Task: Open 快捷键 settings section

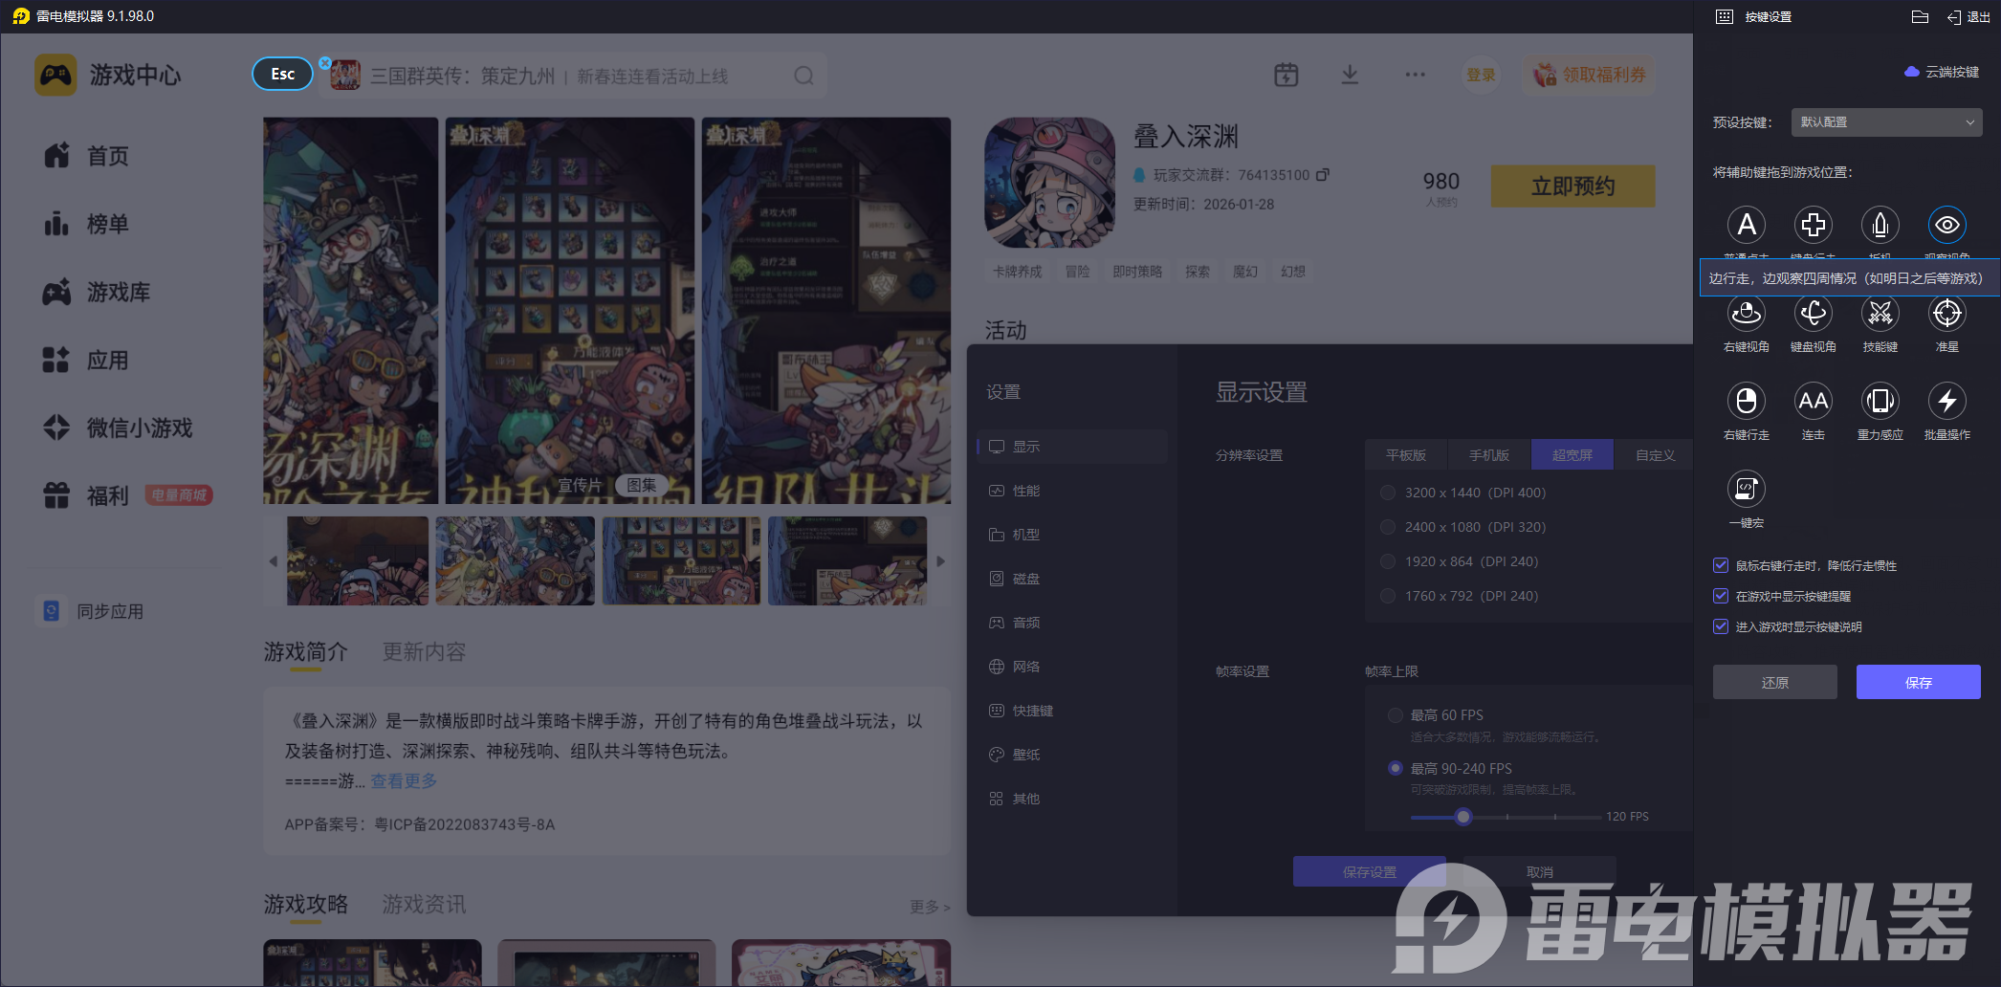Action: 1072,711
